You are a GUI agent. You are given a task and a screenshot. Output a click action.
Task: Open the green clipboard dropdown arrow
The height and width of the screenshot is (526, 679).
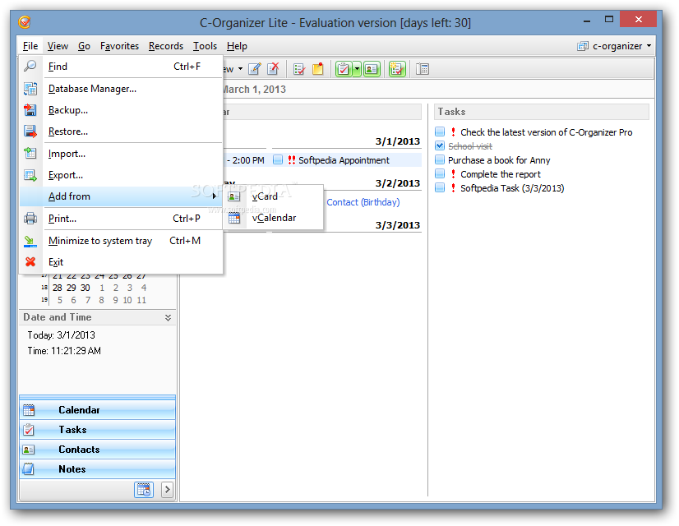pos(357,69)
